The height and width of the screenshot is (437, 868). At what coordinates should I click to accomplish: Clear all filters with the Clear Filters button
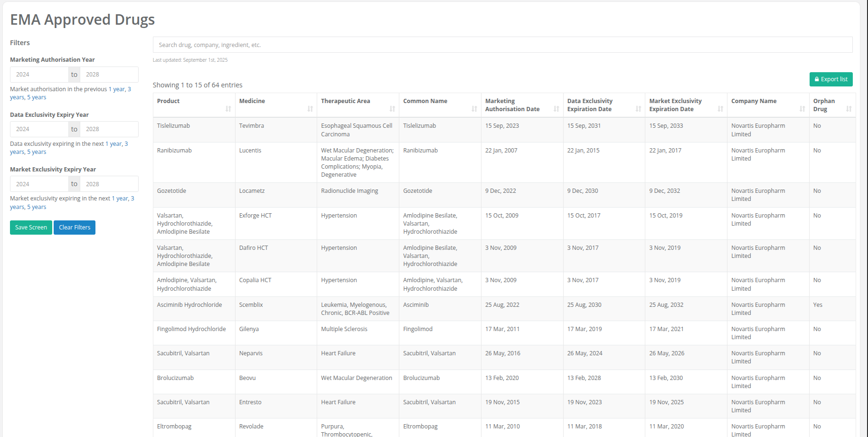(74, 227)
